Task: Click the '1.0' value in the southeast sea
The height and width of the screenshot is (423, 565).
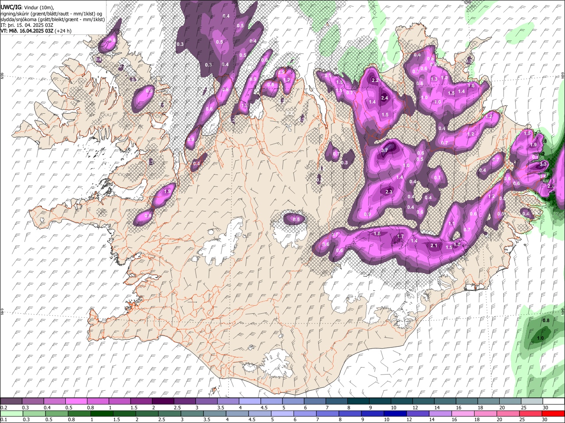Action: [x=540, y=338]
